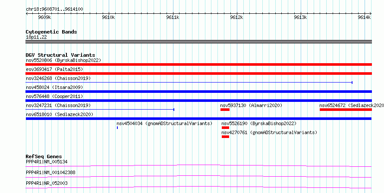Open nsv3246268 (Chaisson2019) label
Screen dimensions: 384x193
pyautogui.click(x=58, y=78)
